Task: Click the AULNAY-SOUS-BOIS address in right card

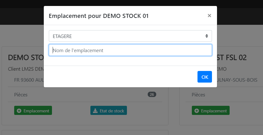Action: click(237, 80)
